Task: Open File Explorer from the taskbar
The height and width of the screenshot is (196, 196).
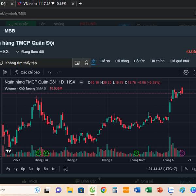Action: 70,190
